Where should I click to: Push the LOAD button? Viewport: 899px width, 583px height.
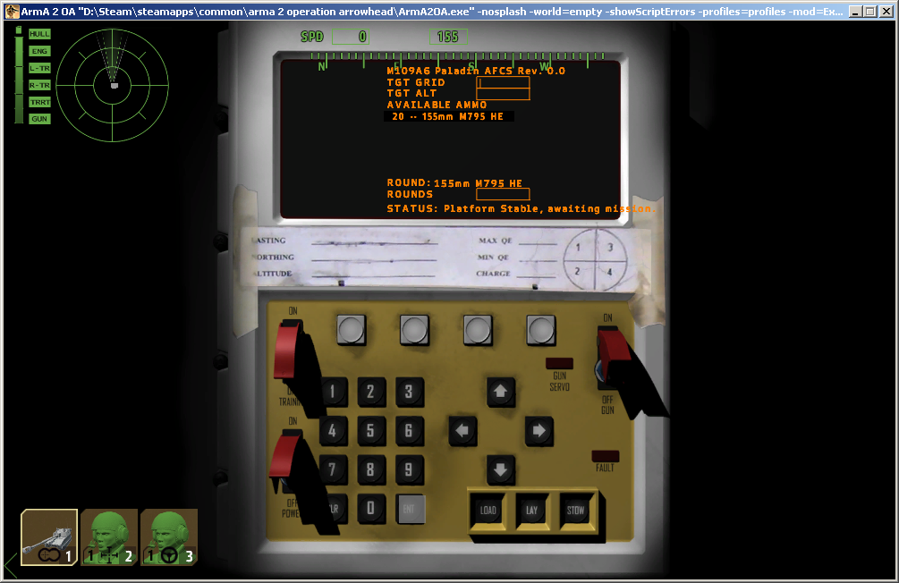488,511
